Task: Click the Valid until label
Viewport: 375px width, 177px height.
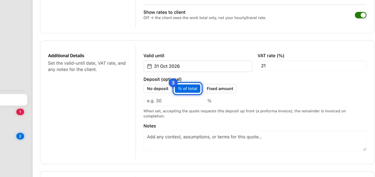Action: (x=154, y=56)
